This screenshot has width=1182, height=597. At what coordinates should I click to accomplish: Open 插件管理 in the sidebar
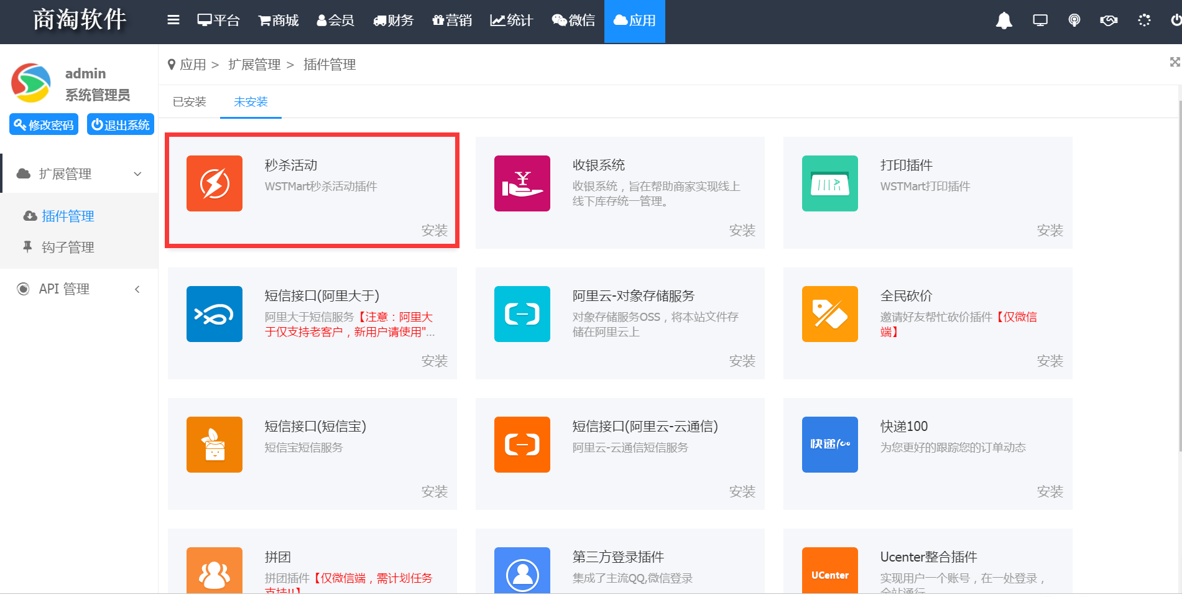point(68,216)
